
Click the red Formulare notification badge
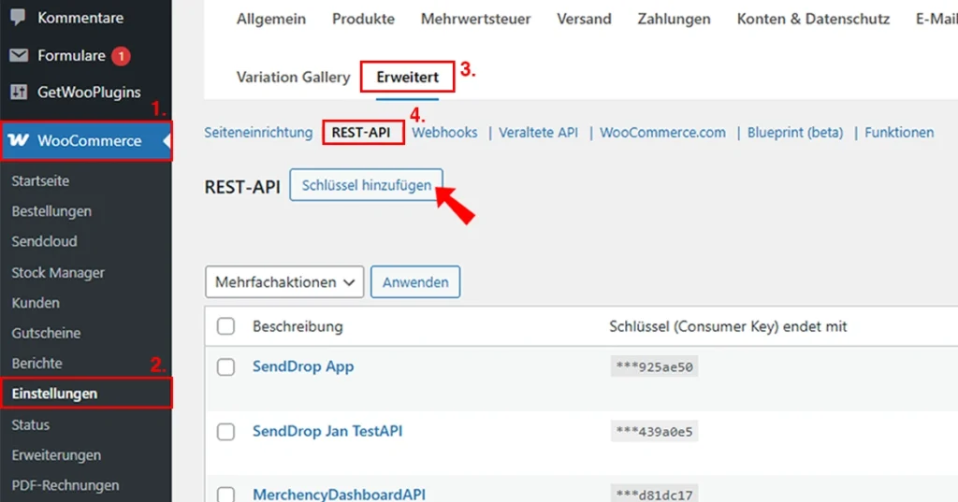121,56
